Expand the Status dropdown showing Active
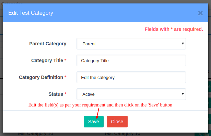Viewport: 211px width, 136px height. (131, 94)
